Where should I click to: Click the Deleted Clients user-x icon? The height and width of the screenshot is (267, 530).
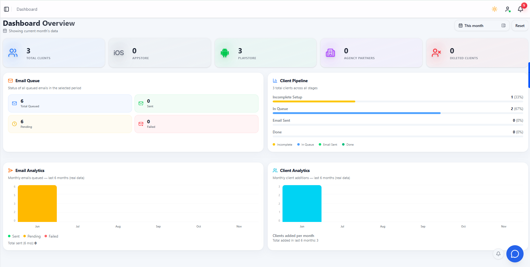436,53
